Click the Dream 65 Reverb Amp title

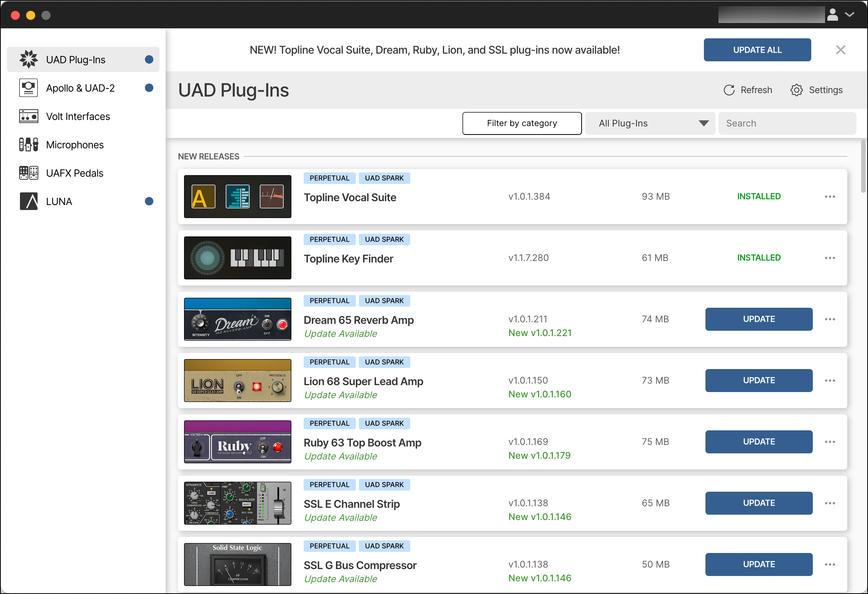(358, 320)
